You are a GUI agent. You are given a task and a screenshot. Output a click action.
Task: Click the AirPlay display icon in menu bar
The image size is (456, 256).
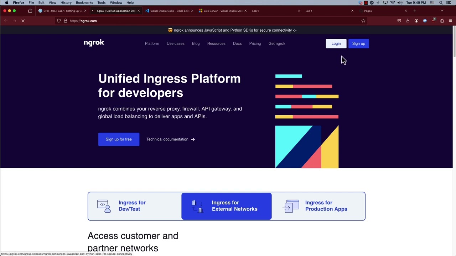coord(385,3)
